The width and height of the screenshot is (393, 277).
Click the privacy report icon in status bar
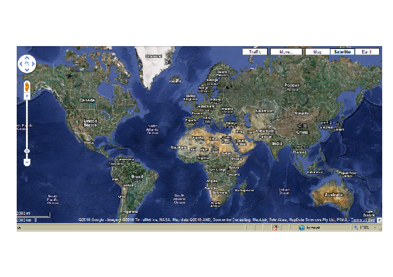tap(277, 227)
